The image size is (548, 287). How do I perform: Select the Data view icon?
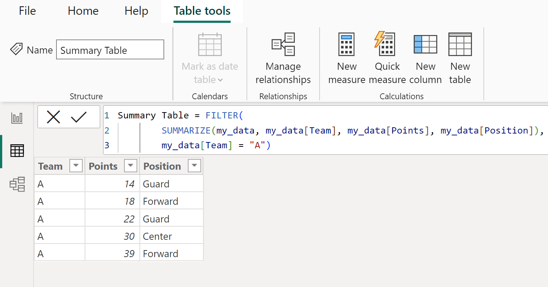click(x=17, y=151)
